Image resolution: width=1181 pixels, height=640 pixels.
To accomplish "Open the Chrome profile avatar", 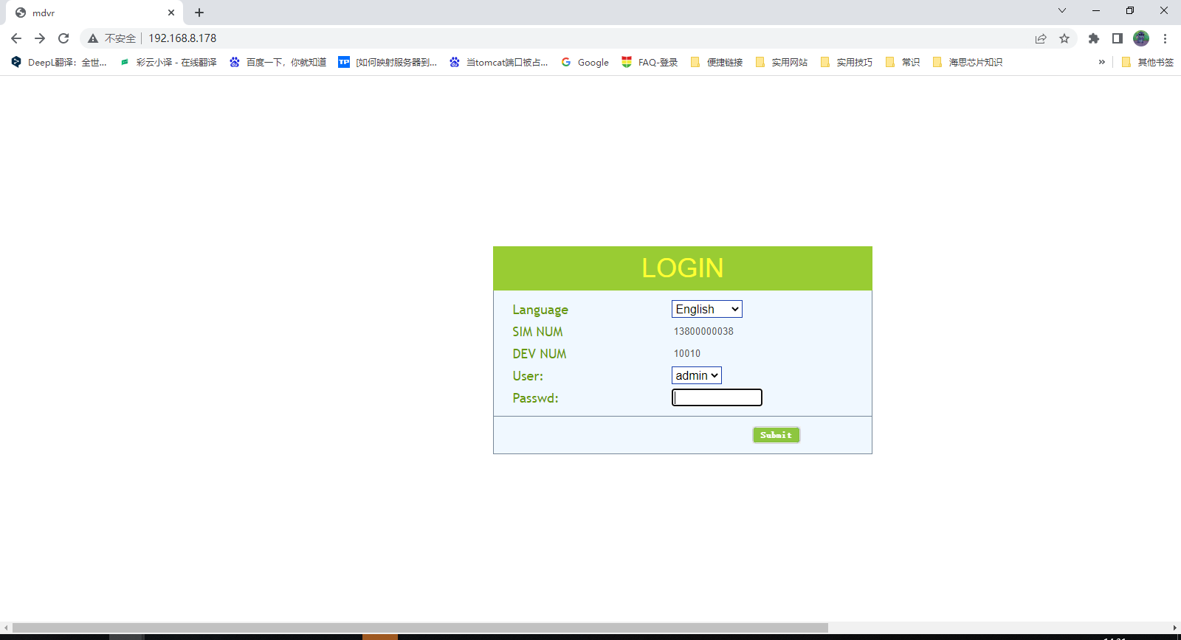I will click(x=1141, y=38).
